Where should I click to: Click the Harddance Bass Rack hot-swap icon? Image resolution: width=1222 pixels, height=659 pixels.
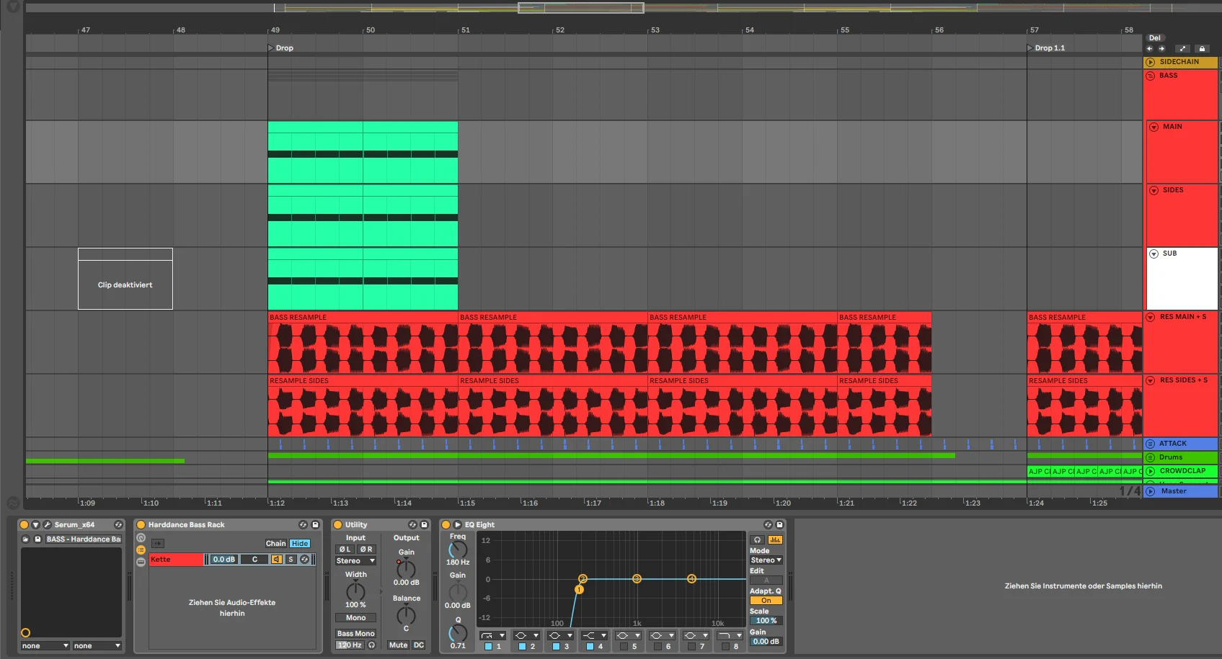tap(303, 525)
